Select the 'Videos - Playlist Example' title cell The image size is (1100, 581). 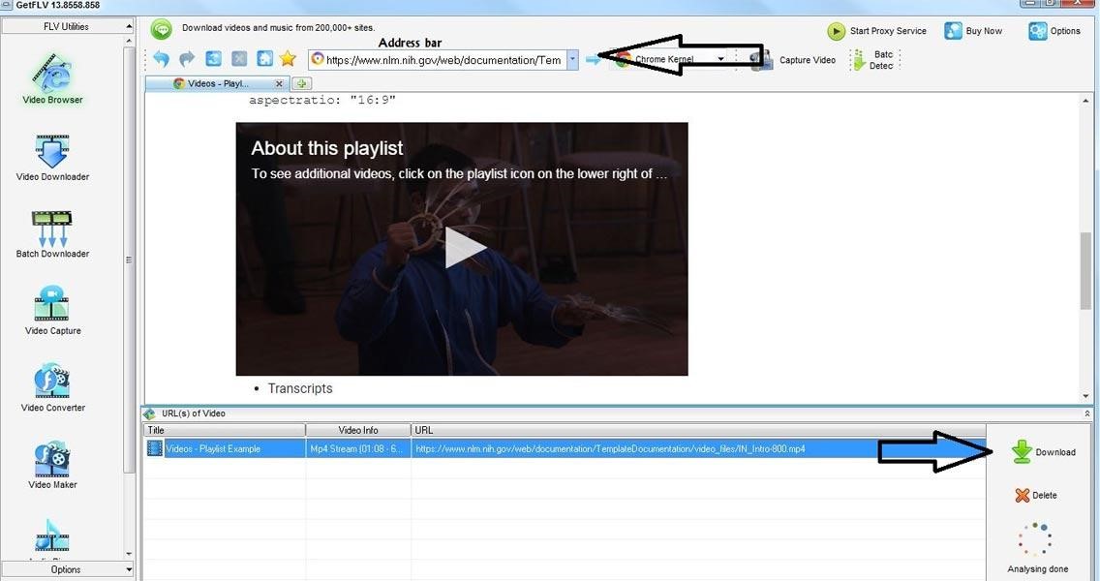234,448
